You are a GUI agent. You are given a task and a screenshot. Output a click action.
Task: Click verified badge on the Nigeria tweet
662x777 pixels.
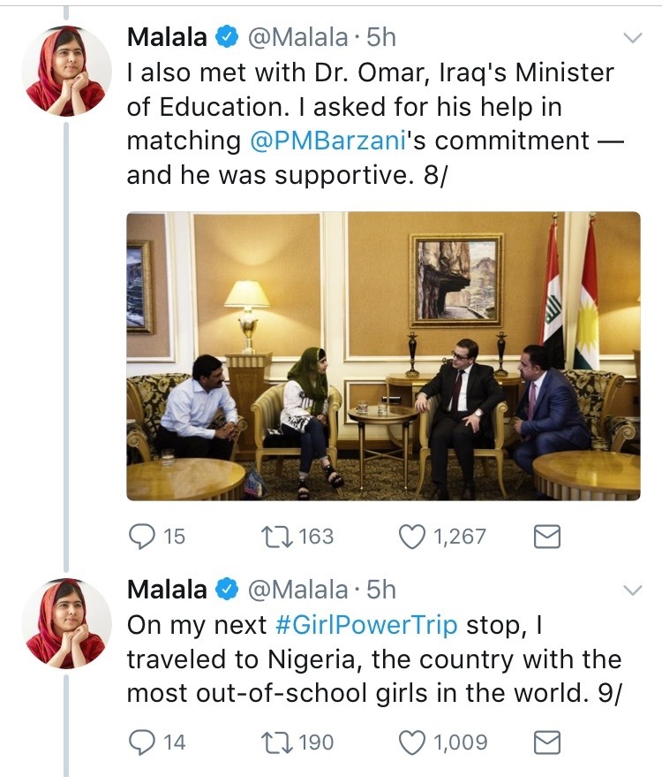coord(229,590)
